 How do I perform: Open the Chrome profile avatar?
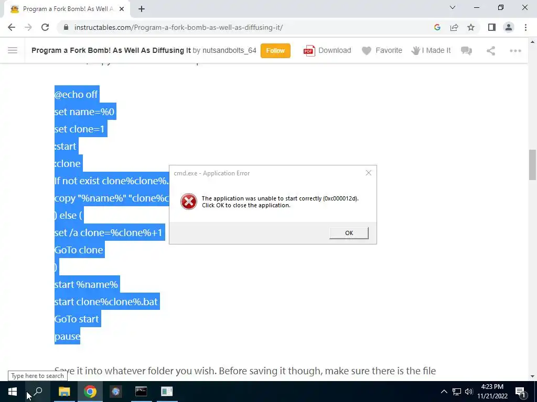[509, 27]
